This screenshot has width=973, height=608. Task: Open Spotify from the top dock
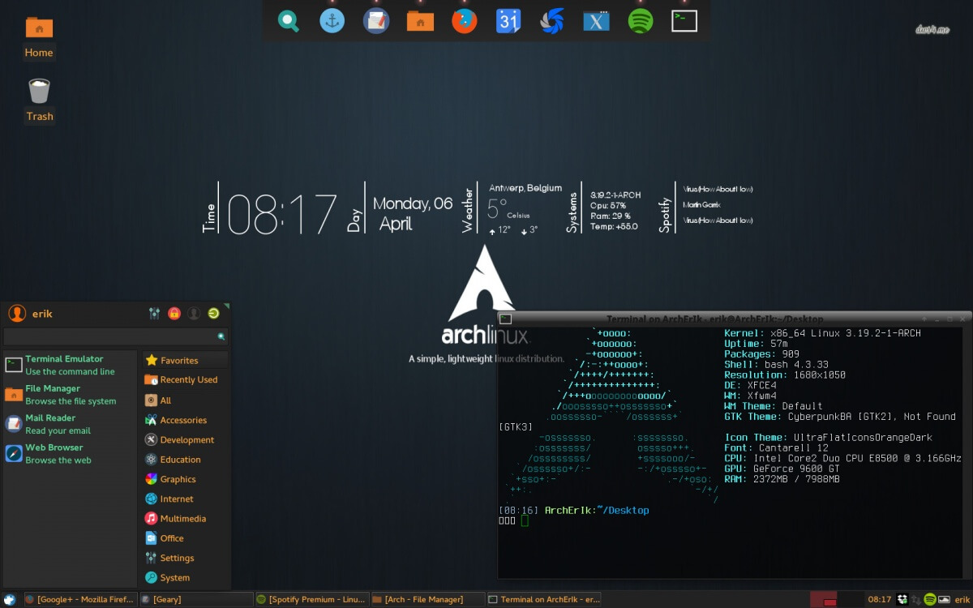[640, 20]
